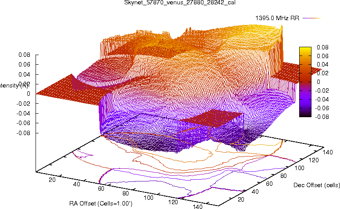This screenshot has height=209, width=340.
Task: Click the 120 tick on the RA Offset axis
Action: point(173,202)
